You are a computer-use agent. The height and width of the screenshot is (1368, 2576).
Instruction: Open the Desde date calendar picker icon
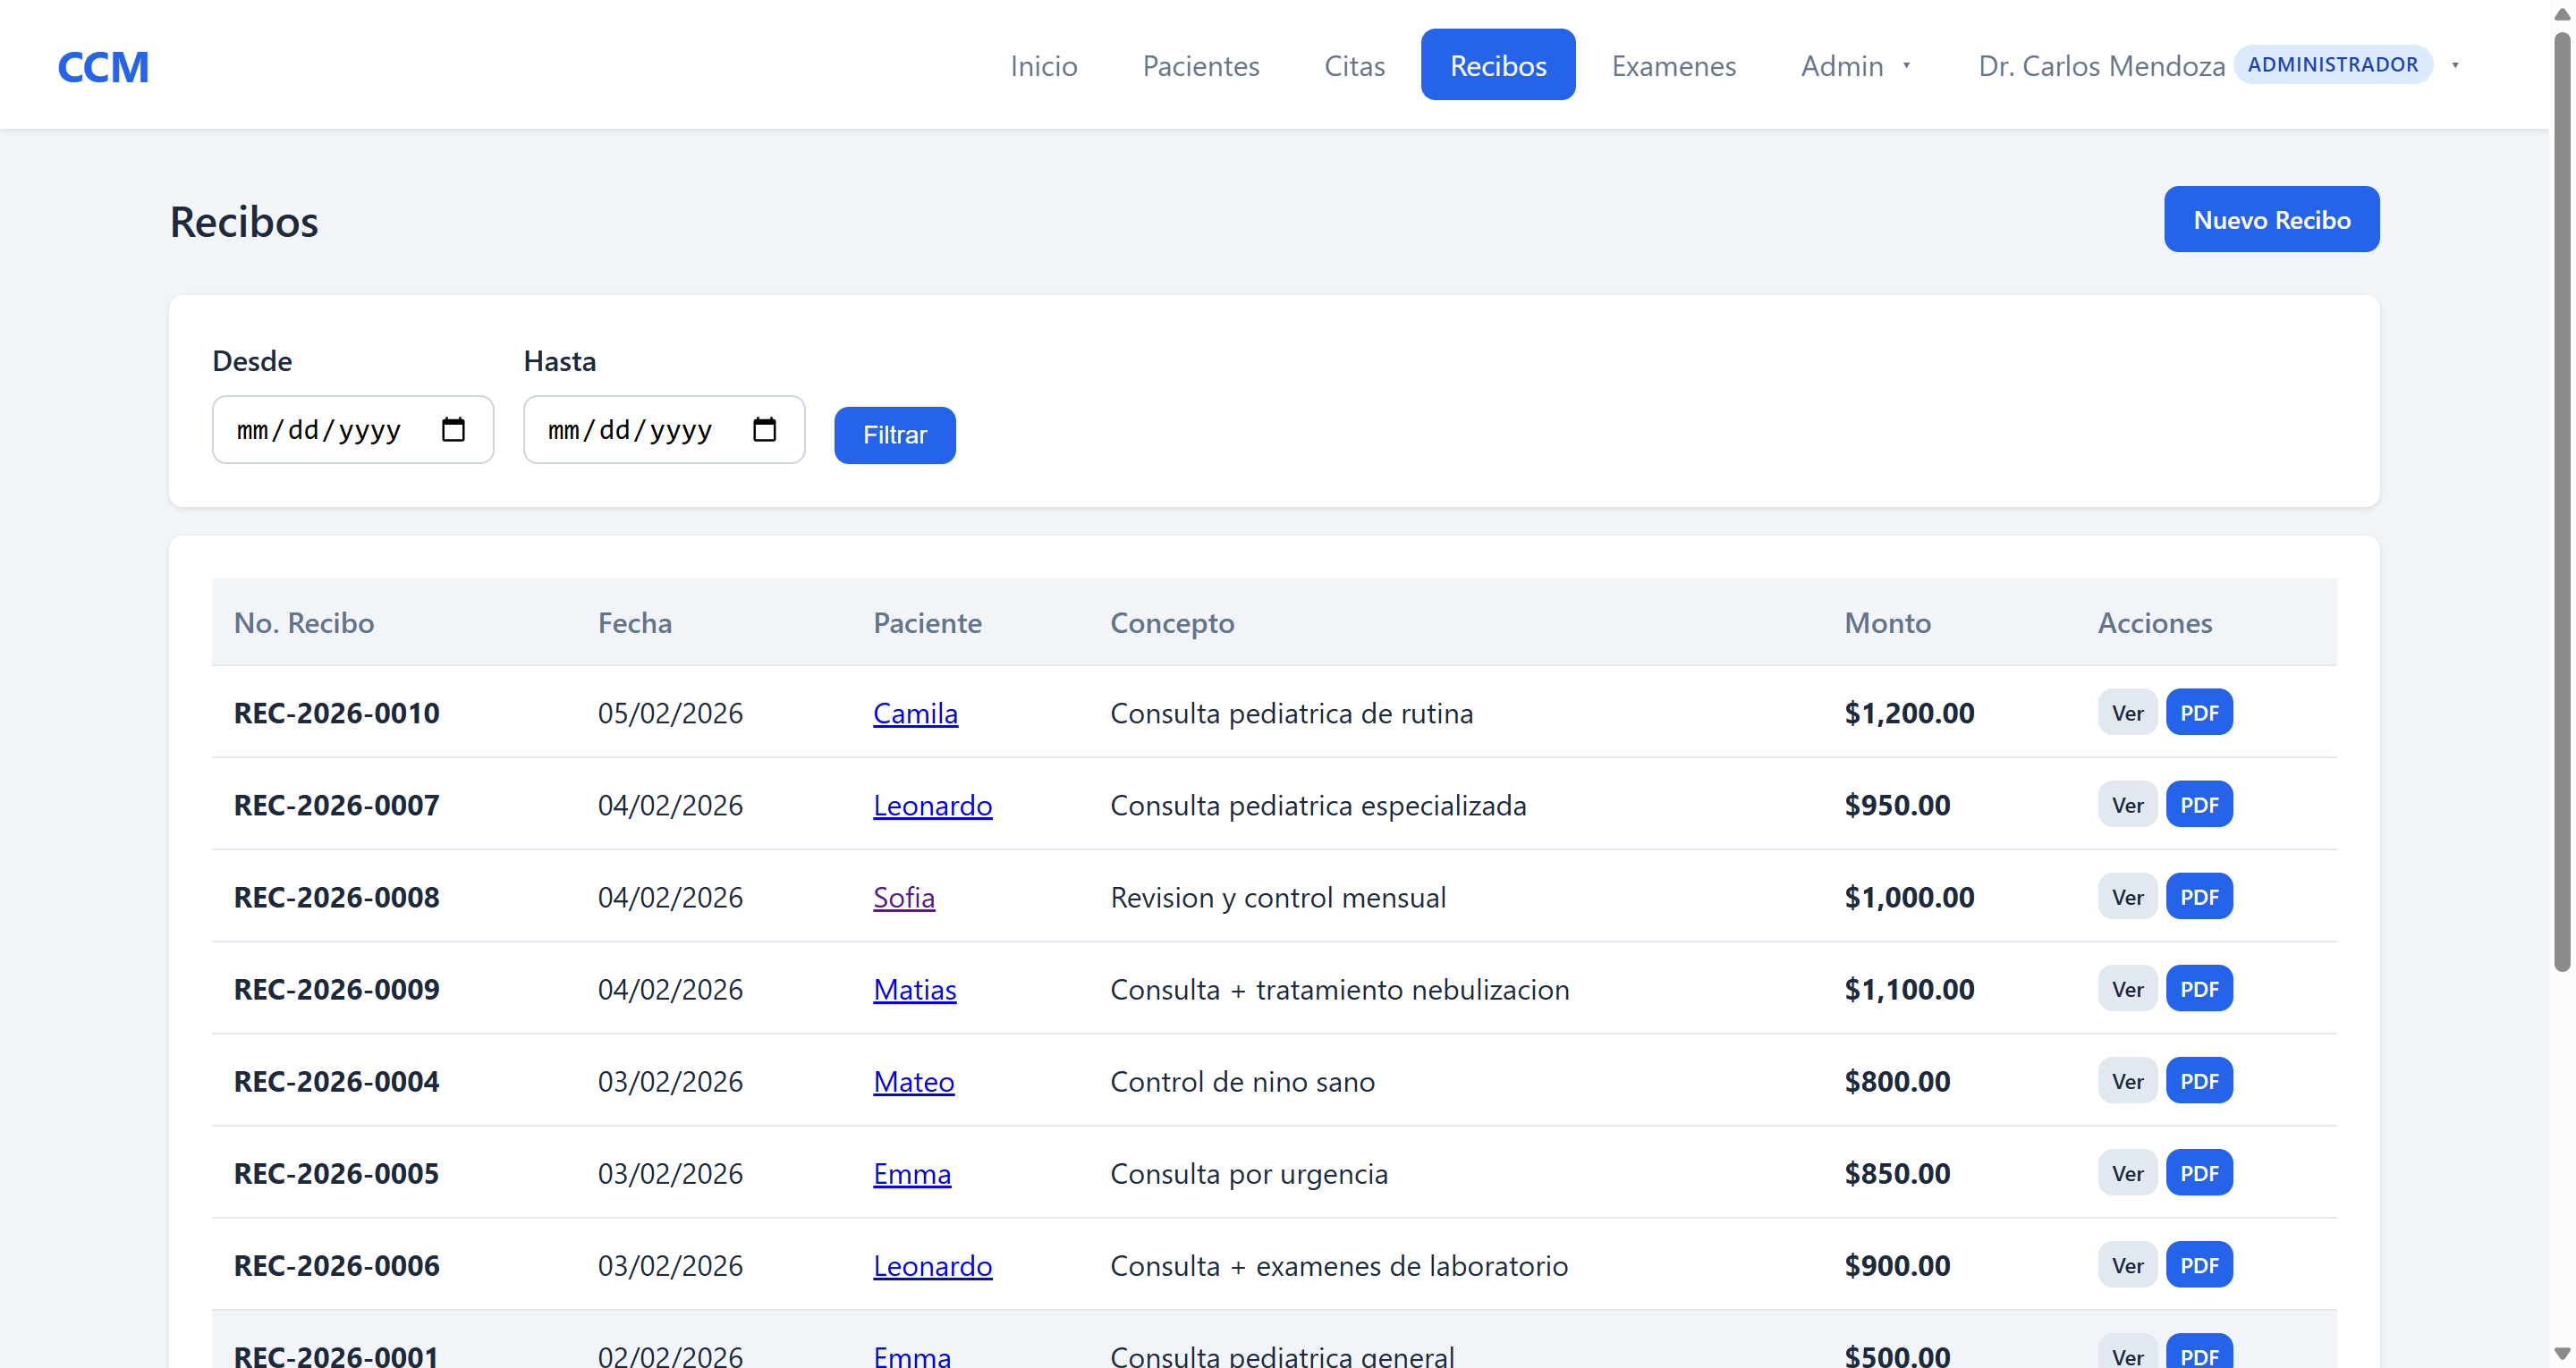tap(453, 430)
